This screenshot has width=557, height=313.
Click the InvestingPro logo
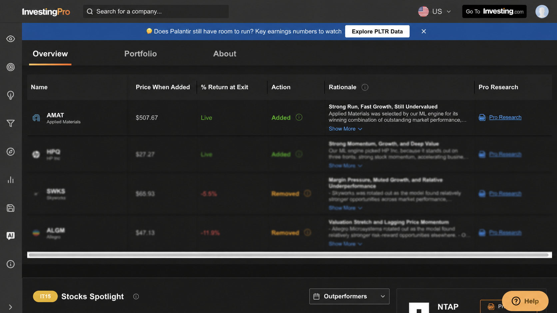(46, 12)
